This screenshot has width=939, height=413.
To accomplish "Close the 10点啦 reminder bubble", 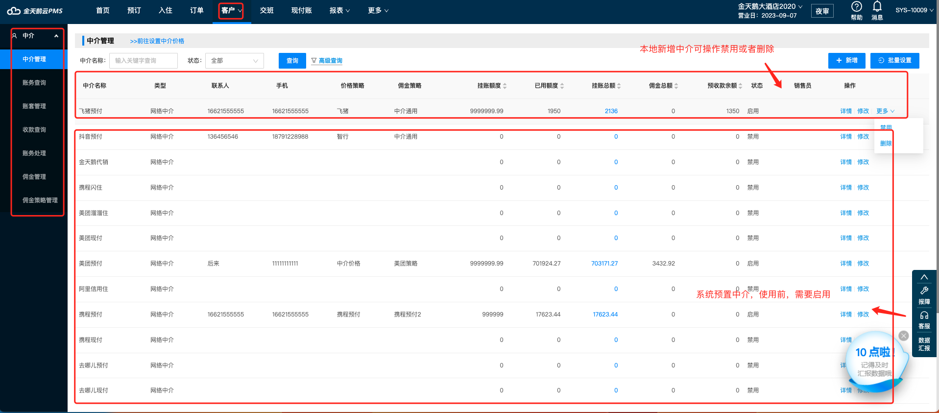I will pos(904,336).
